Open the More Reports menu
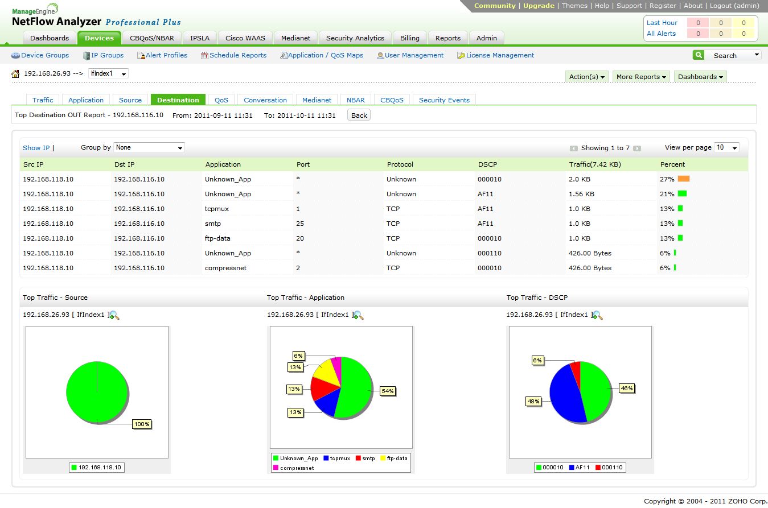The width and height of the screenshot is (768, 508). click(x=640, y=77)
